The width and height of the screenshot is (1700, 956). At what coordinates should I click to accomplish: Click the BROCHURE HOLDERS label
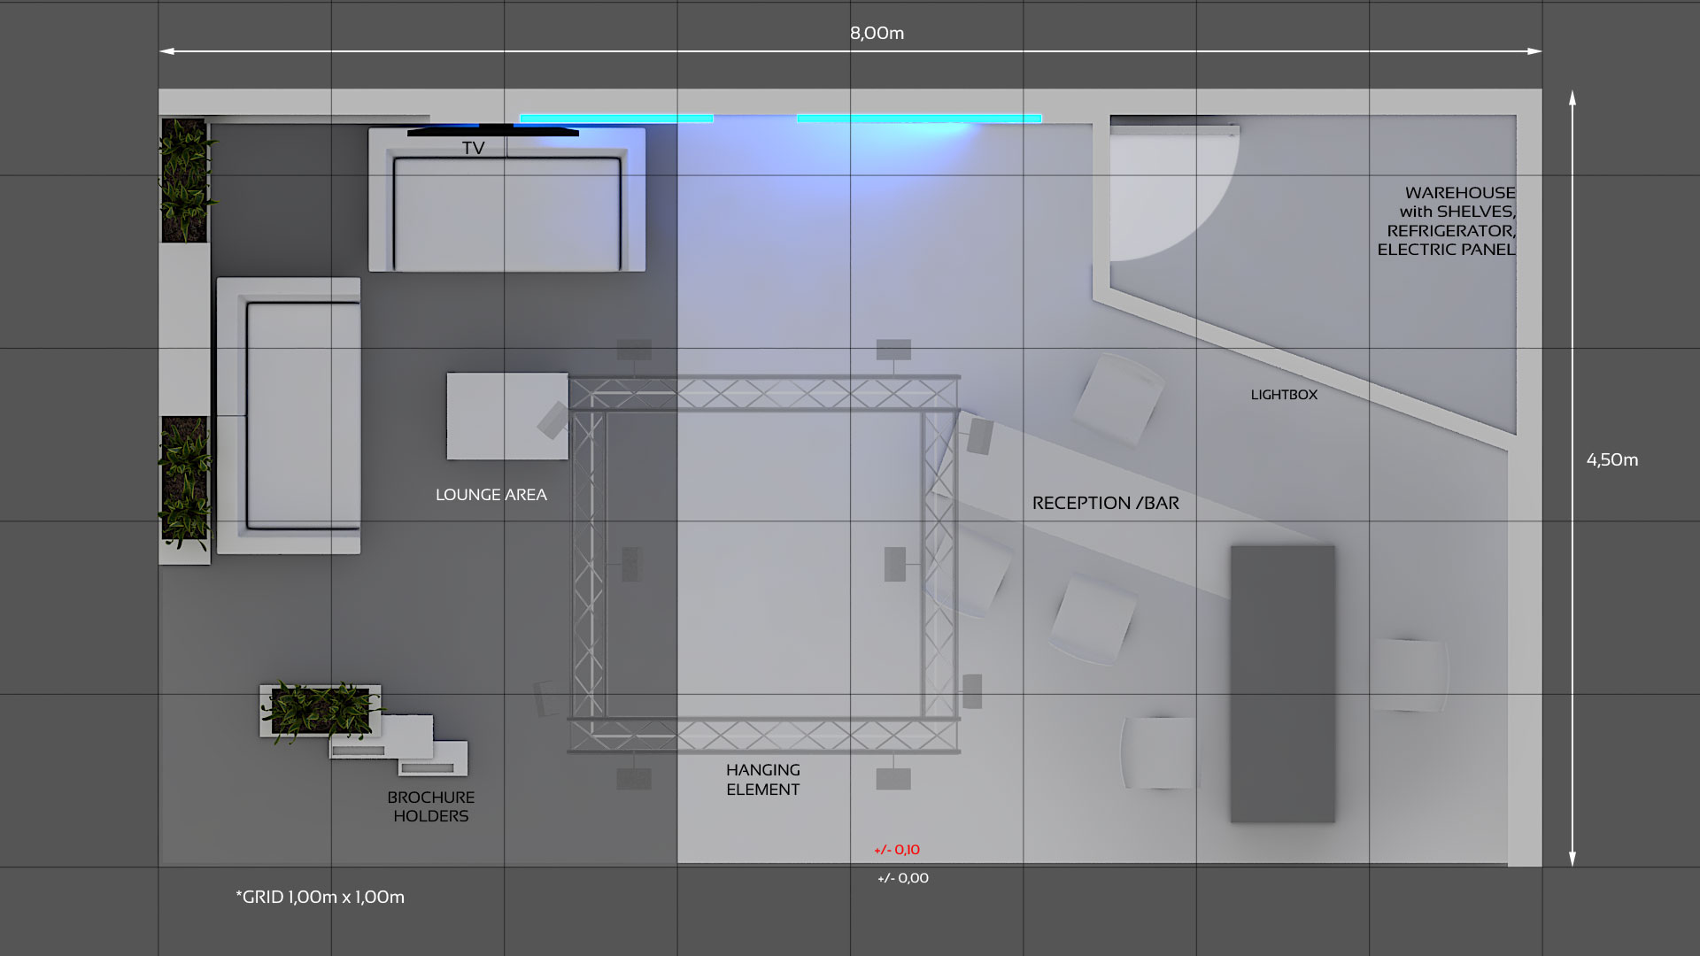(x=431, y=806)
